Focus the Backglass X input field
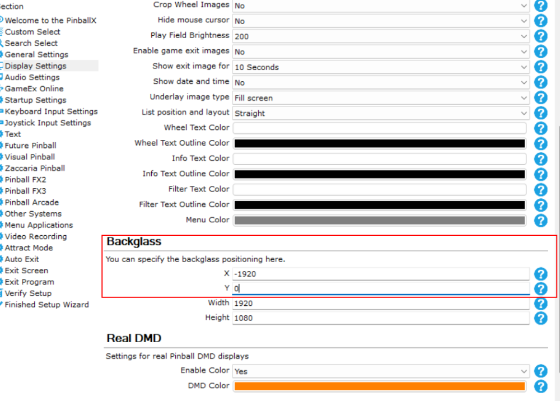Screen dimensions: 560x401 381,274
